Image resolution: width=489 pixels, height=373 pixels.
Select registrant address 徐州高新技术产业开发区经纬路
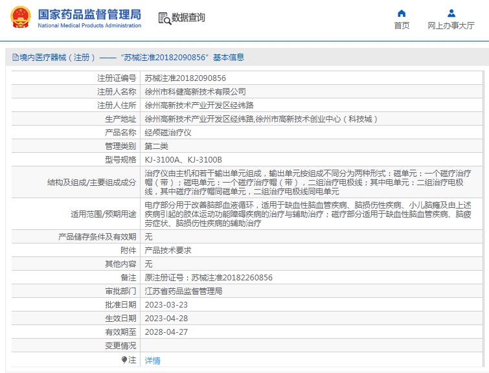[x=199, y=105]
